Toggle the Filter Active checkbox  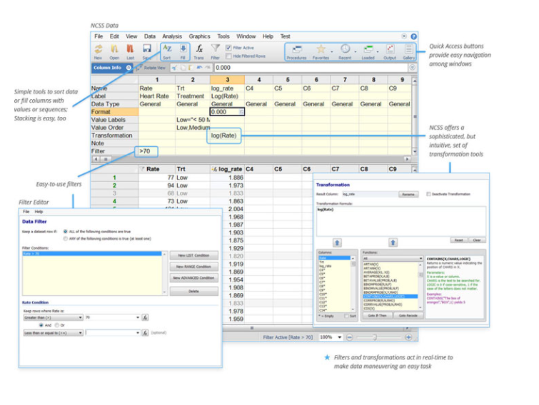pyautogui.click(x=228, y=48)
